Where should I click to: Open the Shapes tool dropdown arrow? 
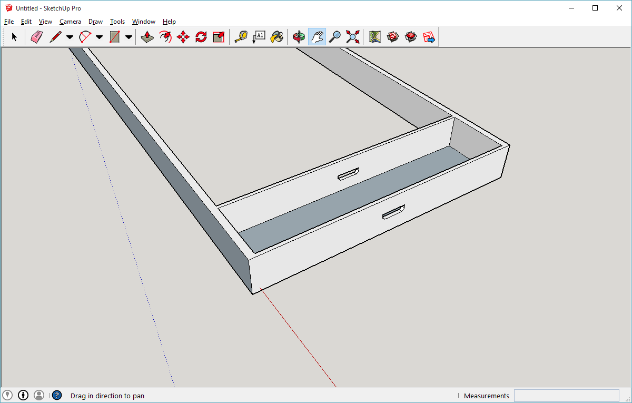click(x=129, y=37)
